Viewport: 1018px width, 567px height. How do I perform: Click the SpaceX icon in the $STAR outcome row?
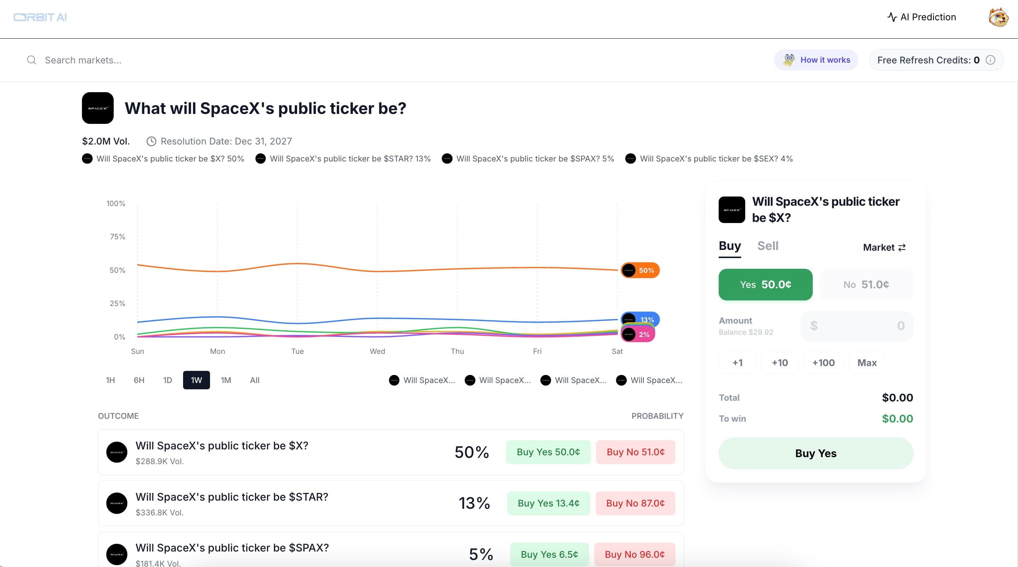tap(117, 503)
